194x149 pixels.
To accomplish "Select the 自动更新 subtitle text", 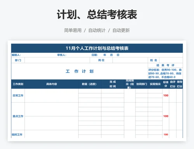I will coord(121,30).
